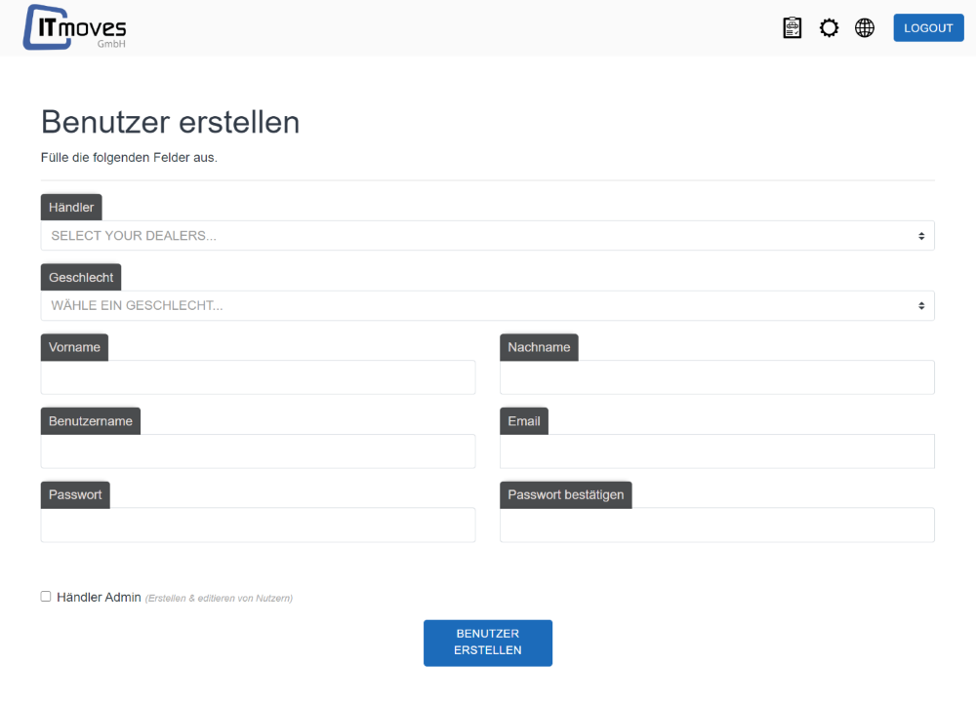Image resolution: width=976 pixels, height=703 pixels.
Task: Click the globe language icon
Action: point(865,28)
